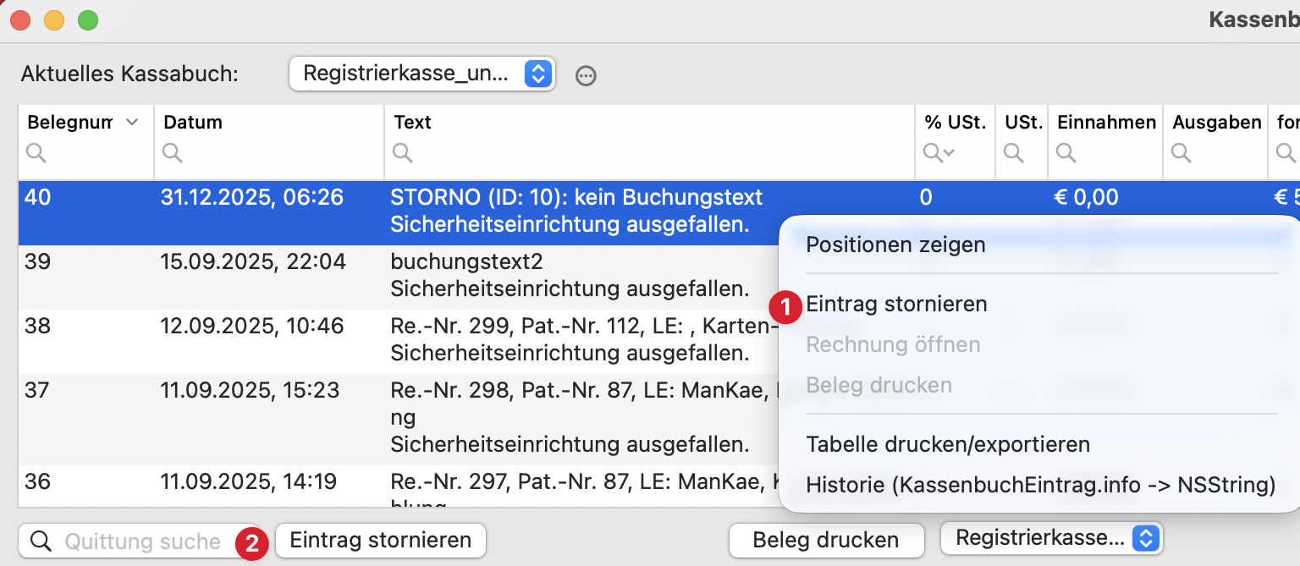Select Eintrag stornieren in context menu
This screenshot has width=1300, height=566.
896,305
